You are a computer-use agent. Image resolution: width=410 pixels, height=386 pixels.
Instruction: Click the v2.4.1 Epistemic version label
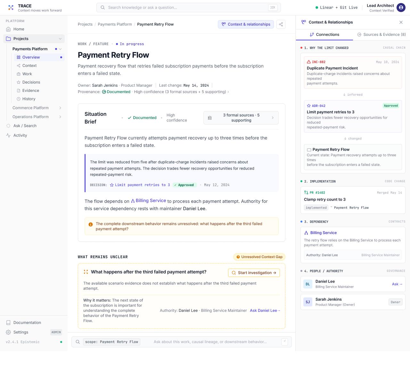[23, 342]
